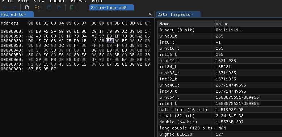Select byte FB in row 00000060
Screen dimensions: 282x137
point(140,59)
